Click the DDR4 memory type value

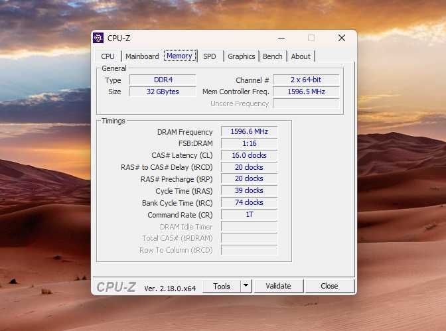pyautogui.click(x=163, y=80)
